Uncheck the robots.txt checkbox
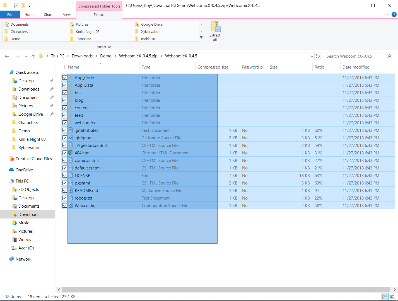 point(65,198)
